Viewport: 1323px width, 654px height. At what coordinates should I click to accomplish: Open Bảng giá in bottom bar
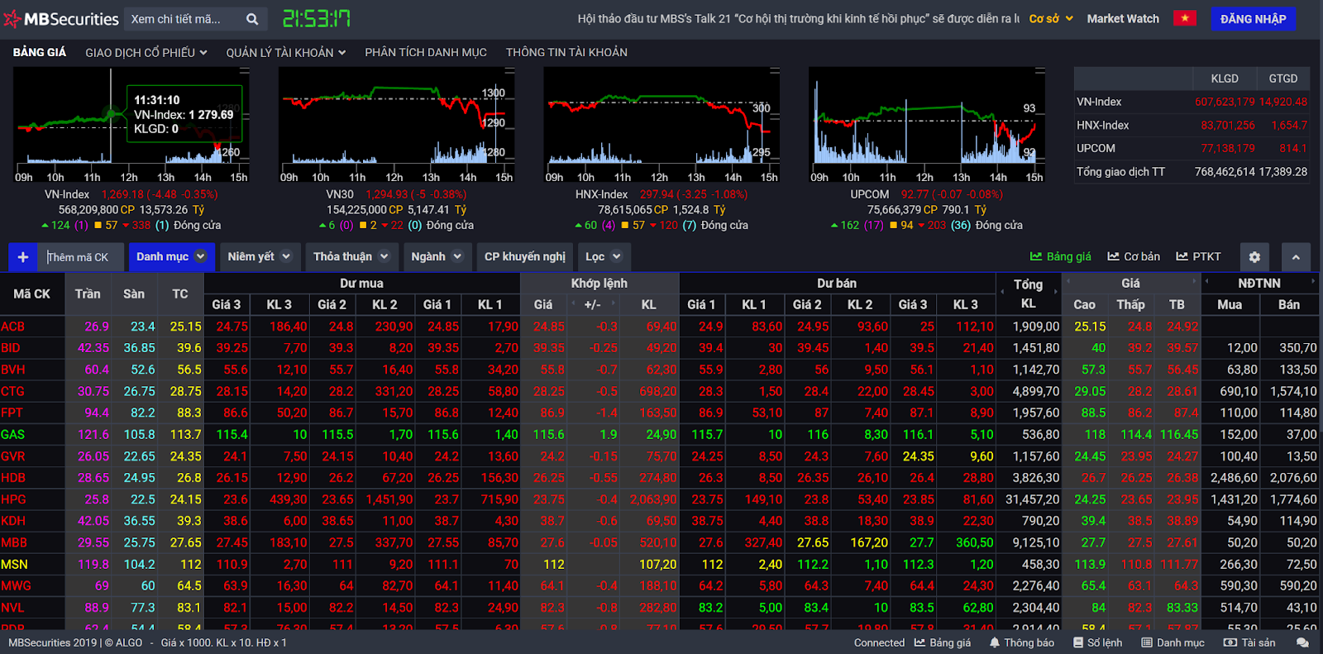pos(943,642)
